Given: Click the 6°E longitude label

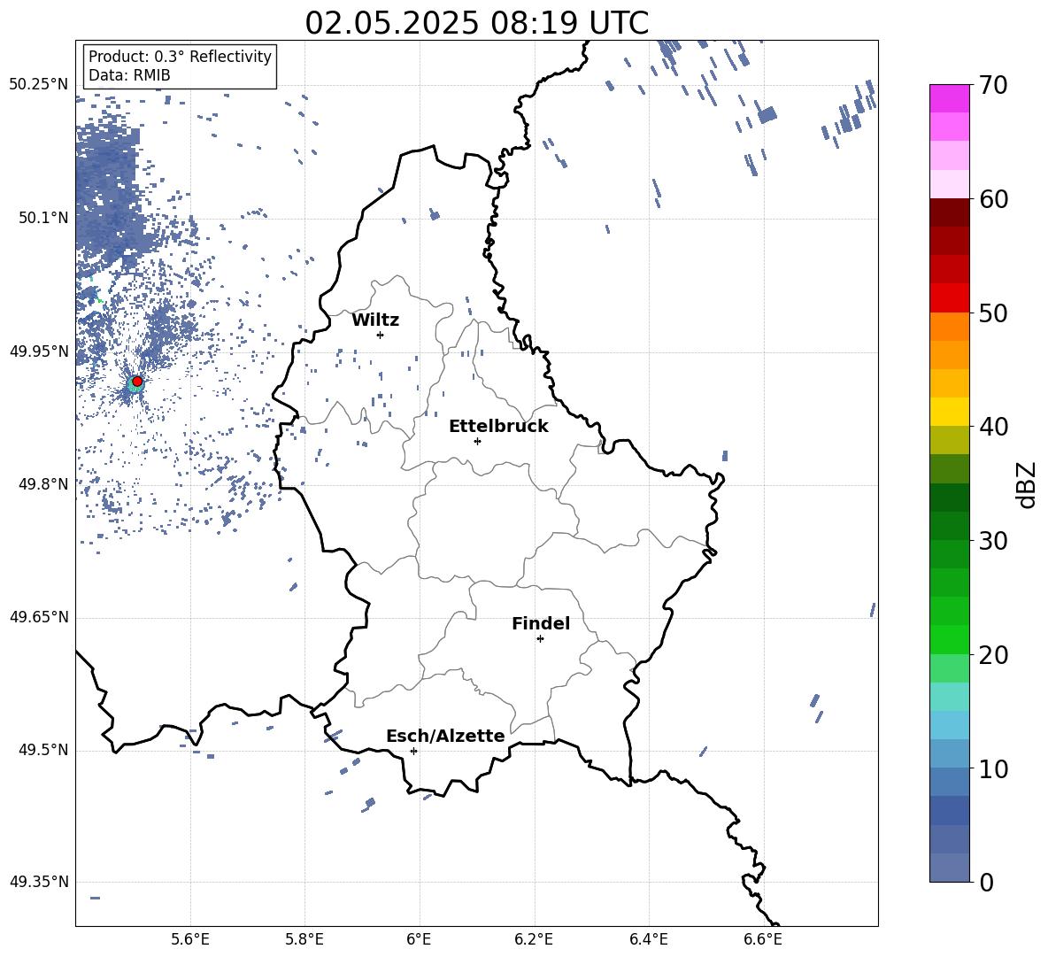Looking at the screenshot, I should click(x=419, y=939).
